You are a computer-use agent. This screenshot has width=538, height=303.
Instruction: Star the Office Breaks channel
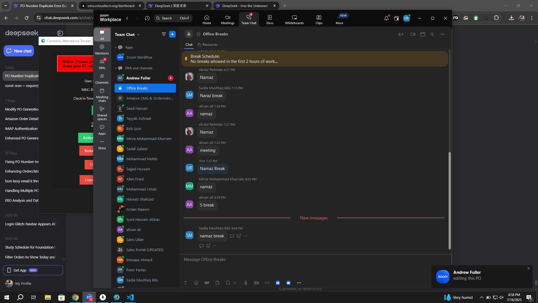(198, 34)
